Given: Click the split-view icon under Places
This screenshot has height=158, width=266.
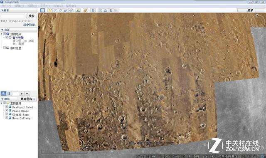Looking at the screenshot, I should (9, 94).
